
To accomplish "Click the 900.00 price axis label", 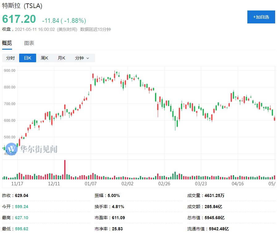I will tap(10, 70).
